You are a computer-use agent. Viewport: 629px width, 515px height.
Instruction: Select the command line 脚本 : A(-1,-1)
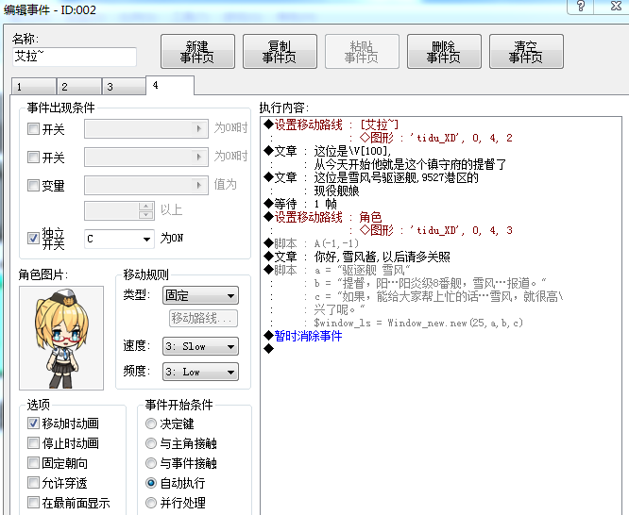point(312,243)
